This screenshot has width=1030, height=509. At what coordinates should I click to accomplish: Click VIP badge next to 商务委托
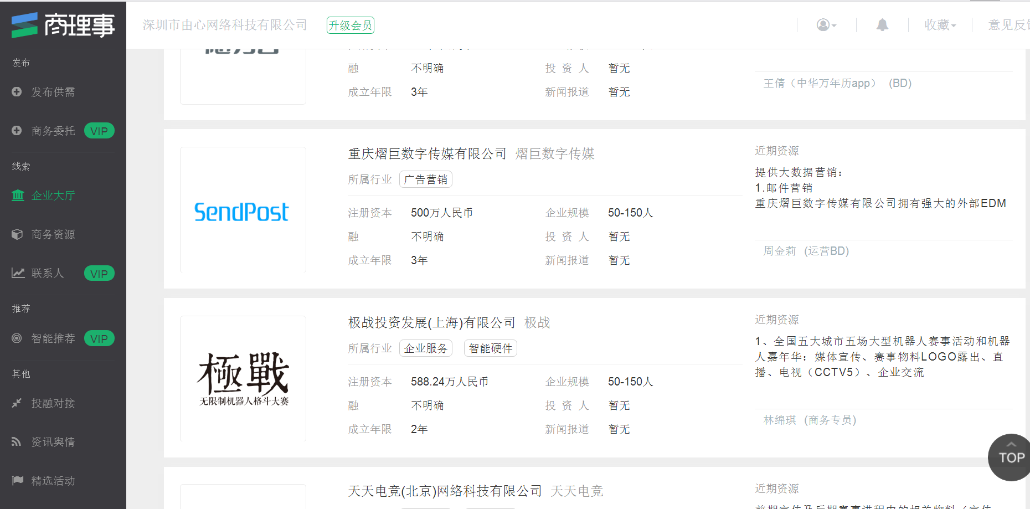(x=99, y=131)
